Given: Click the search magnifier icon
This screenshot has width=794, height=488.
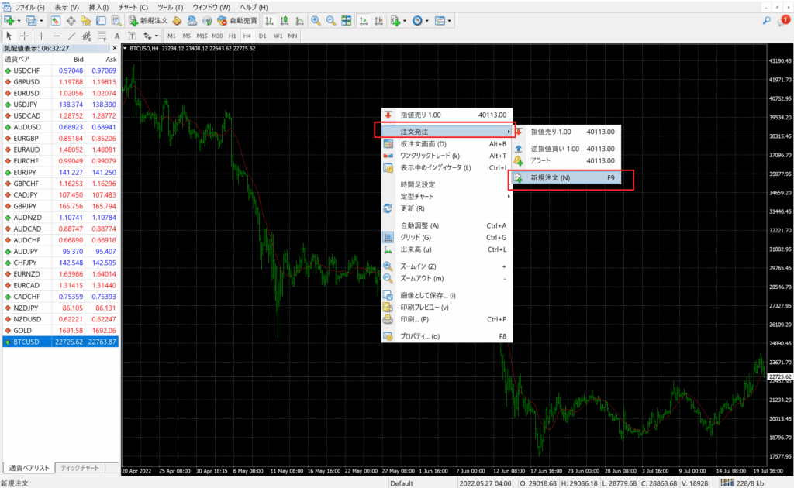Looking at the screenshot, I should [767, 21].
